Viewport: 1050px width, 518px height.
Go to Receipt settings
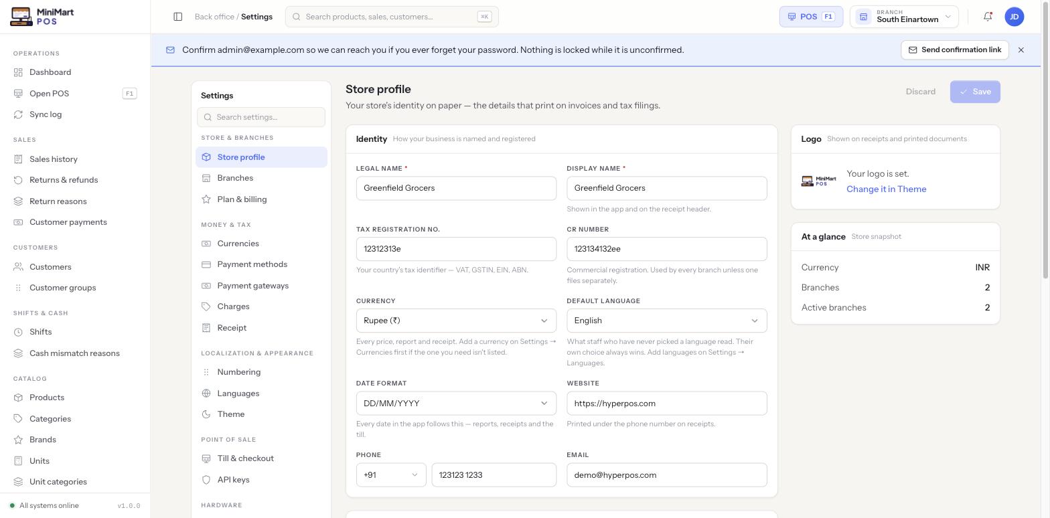261,328
